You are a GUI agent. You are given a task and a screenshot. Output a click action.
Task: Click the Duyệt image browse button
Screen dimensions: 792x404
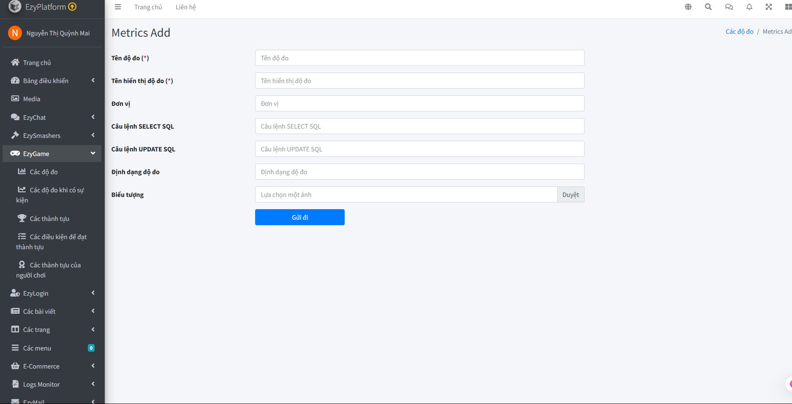tap(571, 194)
